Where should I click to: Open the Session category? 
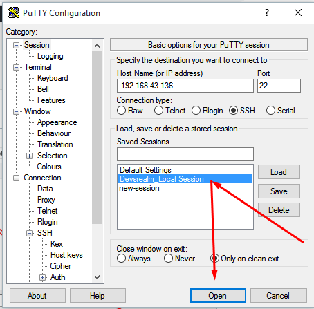click(x=37, y=45)
